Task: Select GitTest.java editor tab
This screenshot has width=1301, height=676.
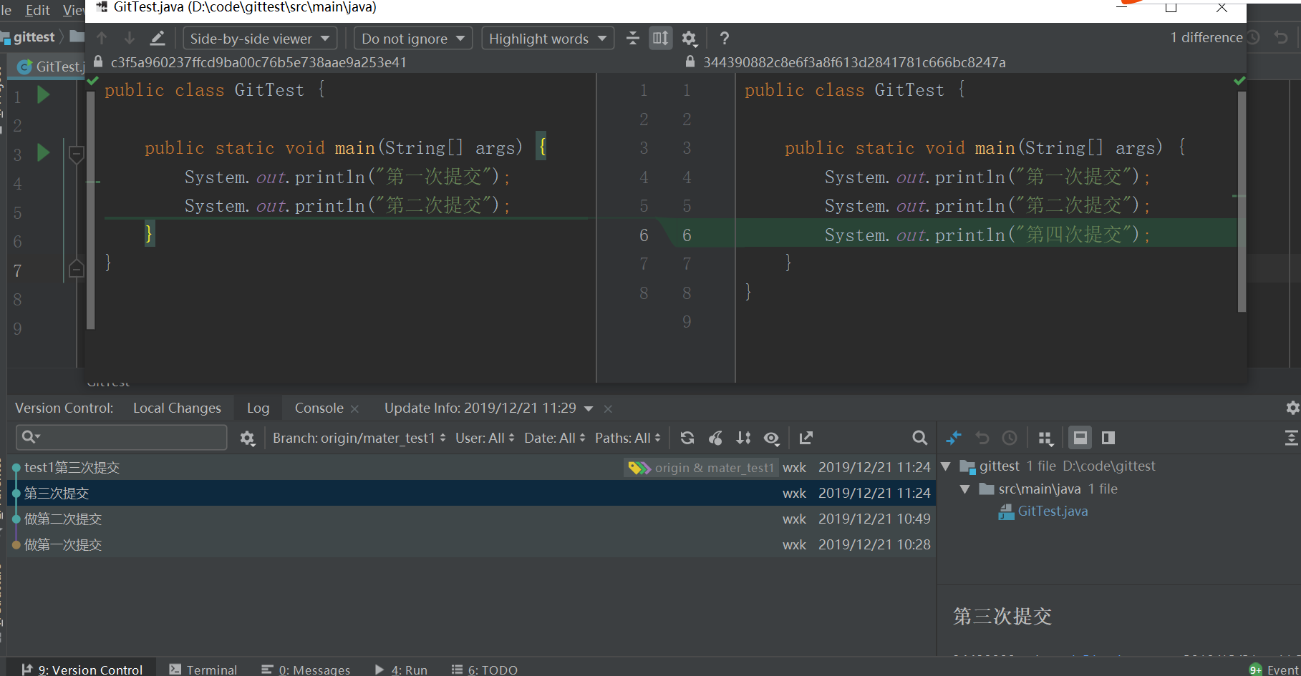Action: pos(52,67)
